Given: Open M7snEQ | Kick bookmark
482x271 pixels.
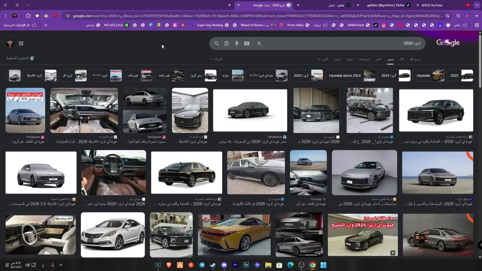Looking at the screenshot, I should point(116,25).
